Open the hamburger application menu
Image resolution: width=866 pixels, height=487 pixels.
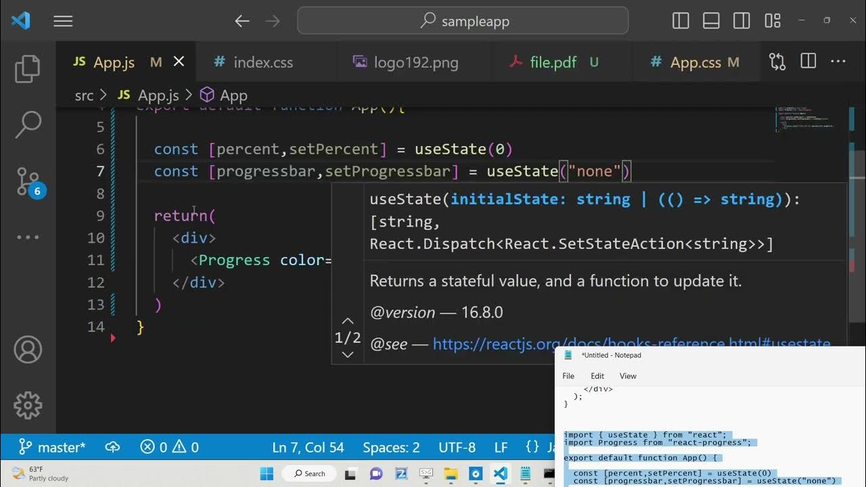pos(63,22)
